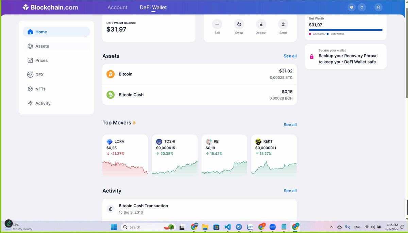This screenshot has width=408, height=233.
Task: Open Assets in the sidebar
Action: 42,46
